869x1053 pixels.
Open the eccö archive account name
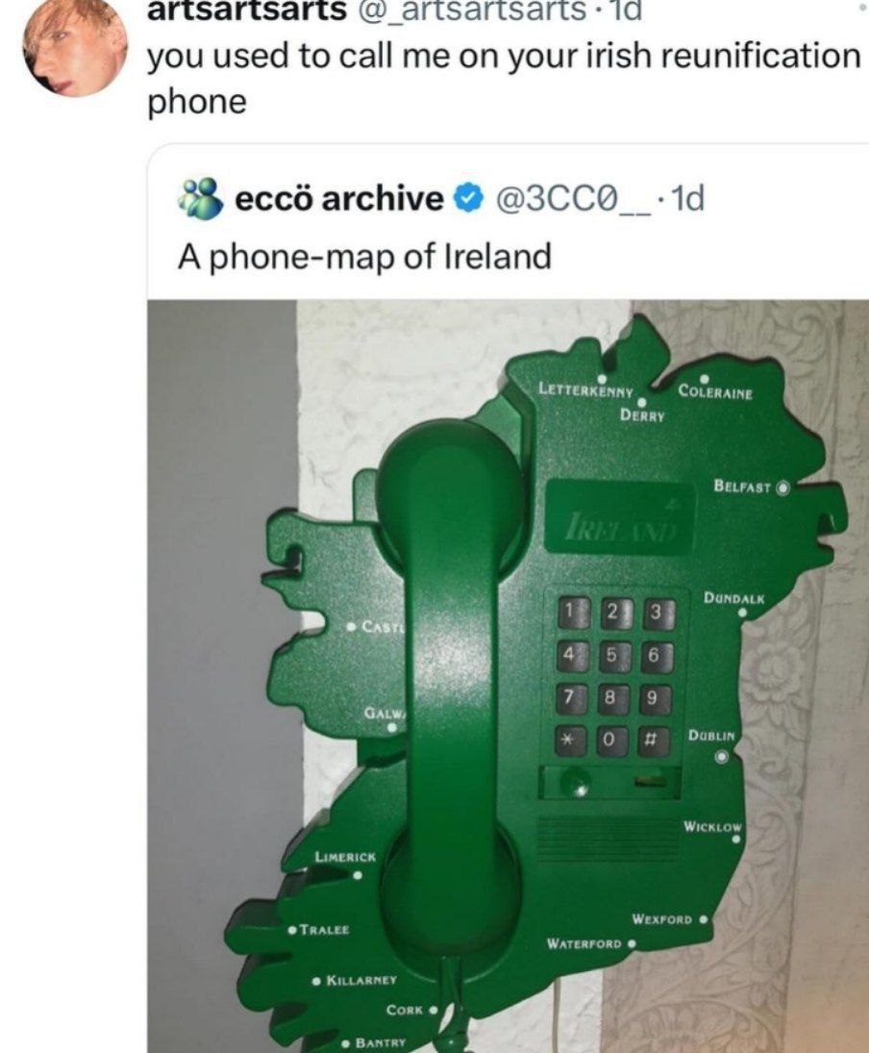coord(339,199)
